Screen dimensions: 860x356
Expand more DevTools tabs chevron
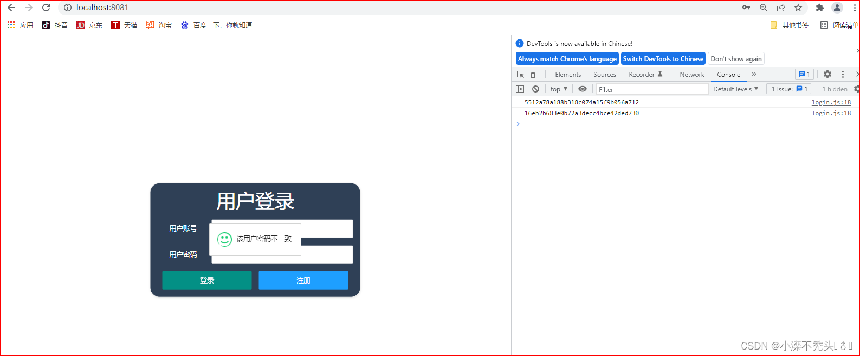[x=754, y=75]
